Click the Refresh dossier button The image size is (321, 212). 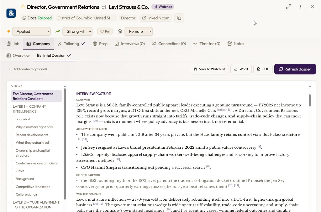pos(295,69)
